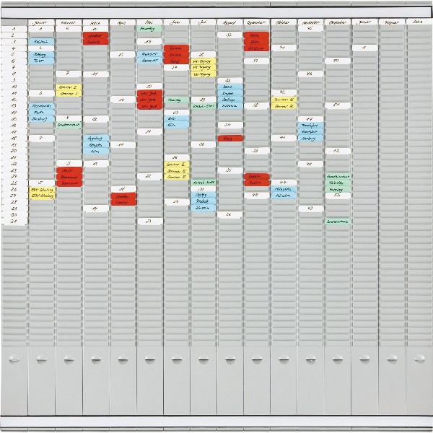Select the April column header
The height and width of the screenshot is (433, 433).
[123, 24]
